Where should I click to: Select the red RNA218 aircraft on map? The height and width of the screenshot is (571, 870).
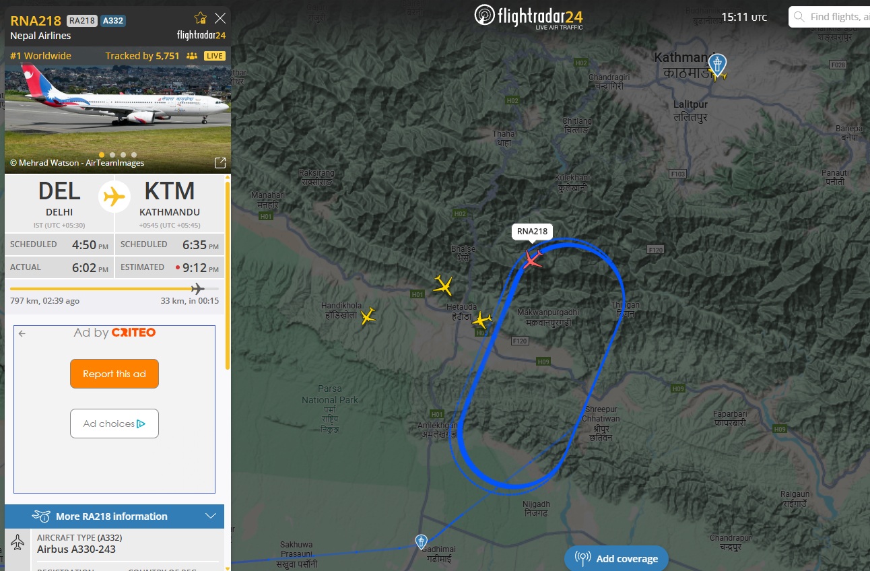click(x=533, y=259)
